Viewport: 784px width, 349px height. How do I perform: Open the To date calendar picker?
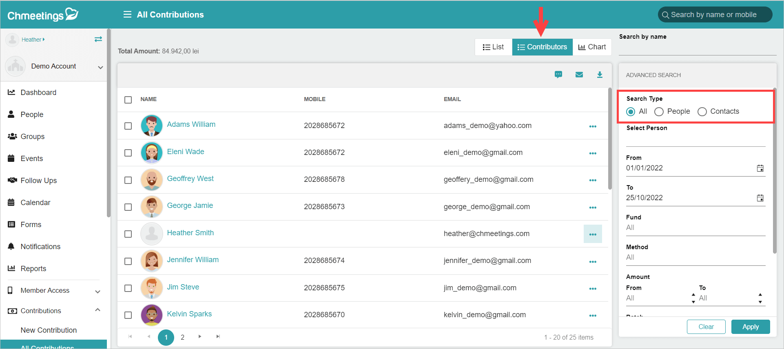760,198
